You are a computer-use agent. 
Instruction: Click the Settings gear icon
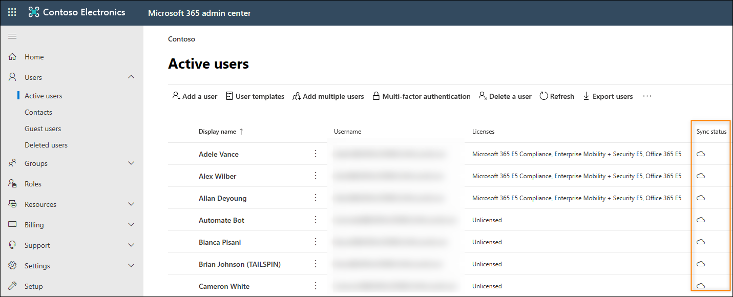[x=13, y=266]
